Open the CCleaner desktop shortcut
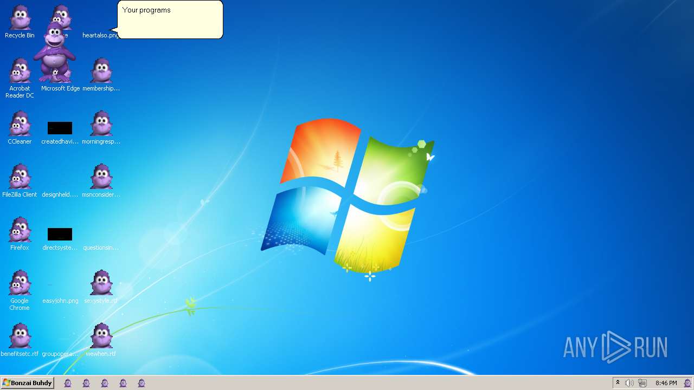 pos(20,128)
